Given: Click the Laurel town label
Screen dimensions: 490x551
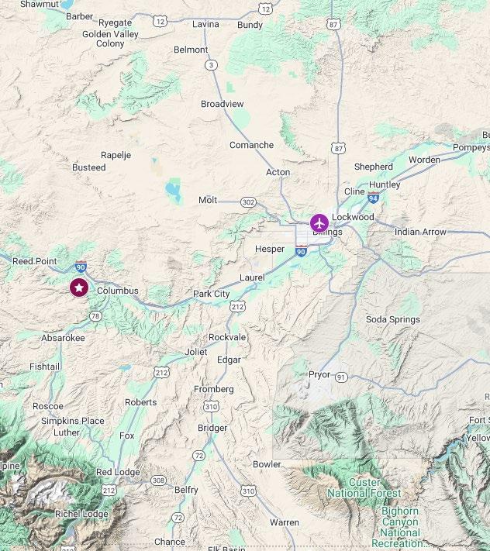Looking at the screenshot, I should 252,277.
